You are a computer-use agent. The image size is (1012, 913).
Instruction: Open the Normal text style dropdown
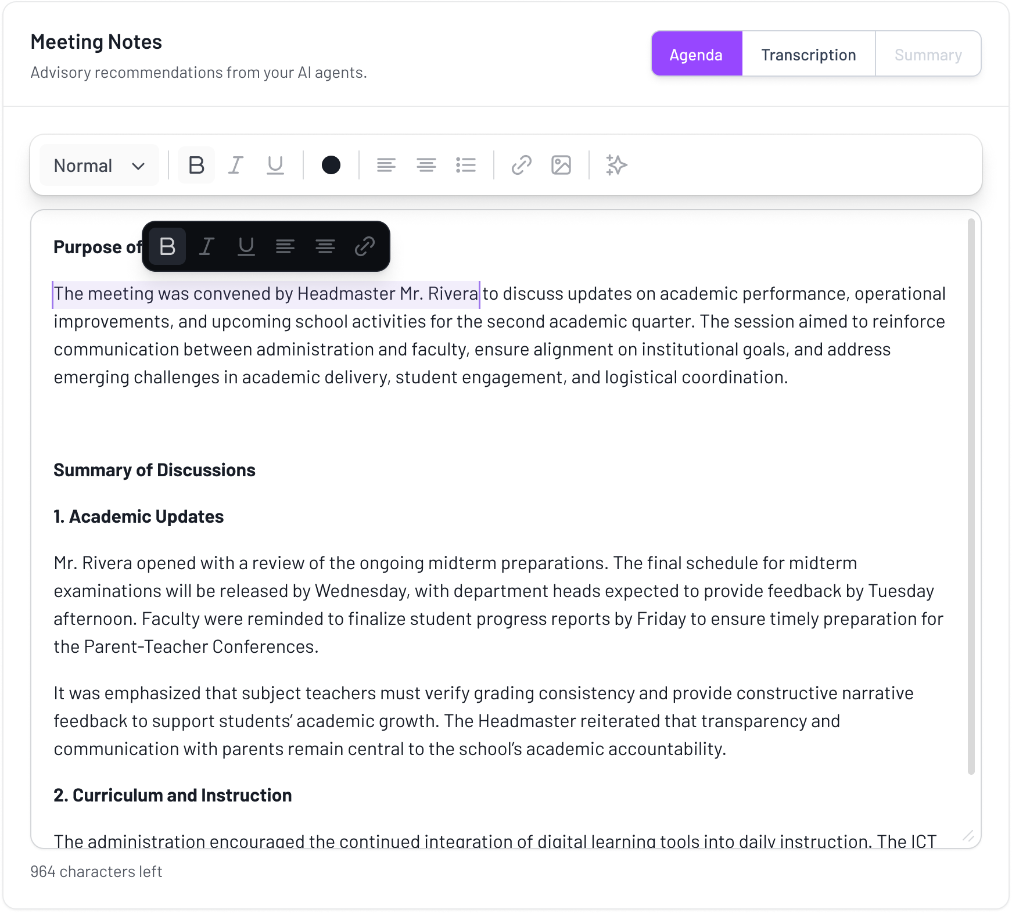point(99,166)
